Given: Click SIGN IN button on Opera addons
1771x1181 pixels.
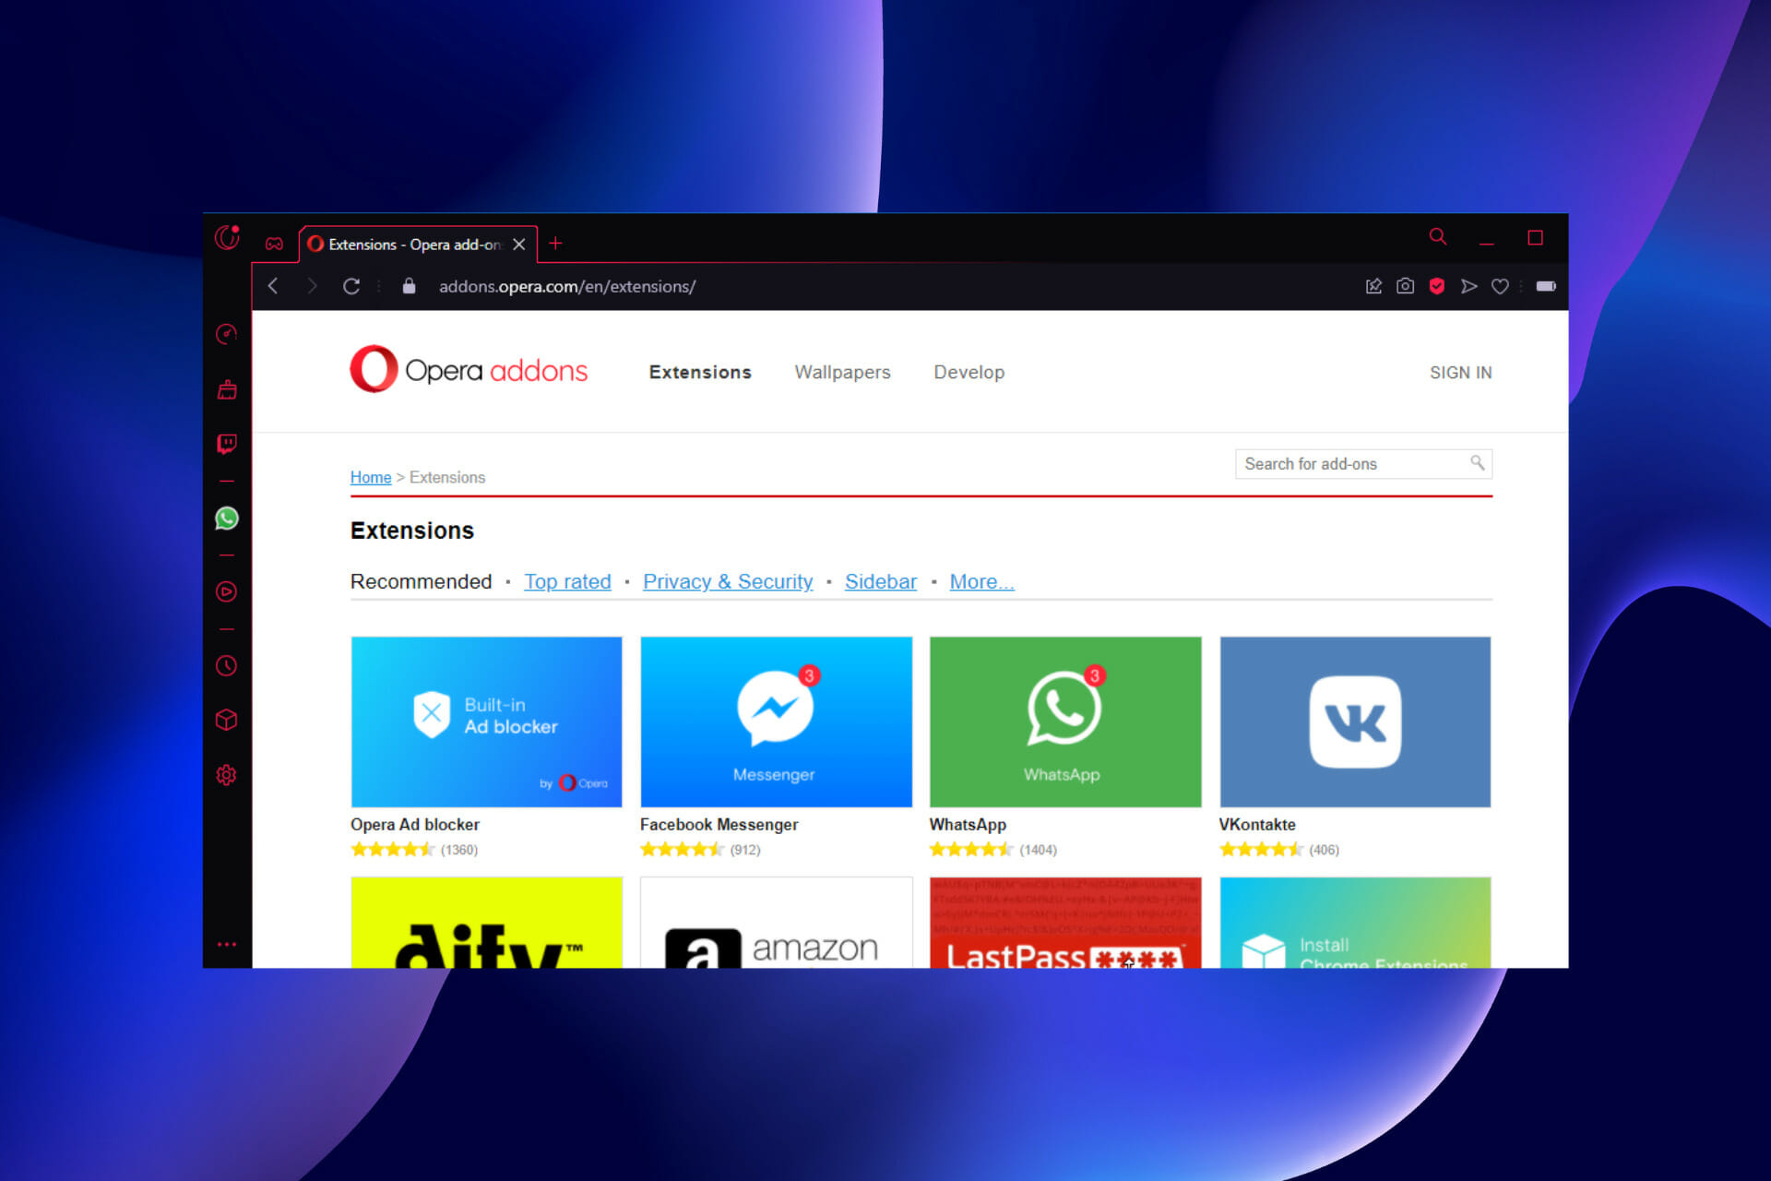Looking at the screenshot, I should coord(1458,372).
